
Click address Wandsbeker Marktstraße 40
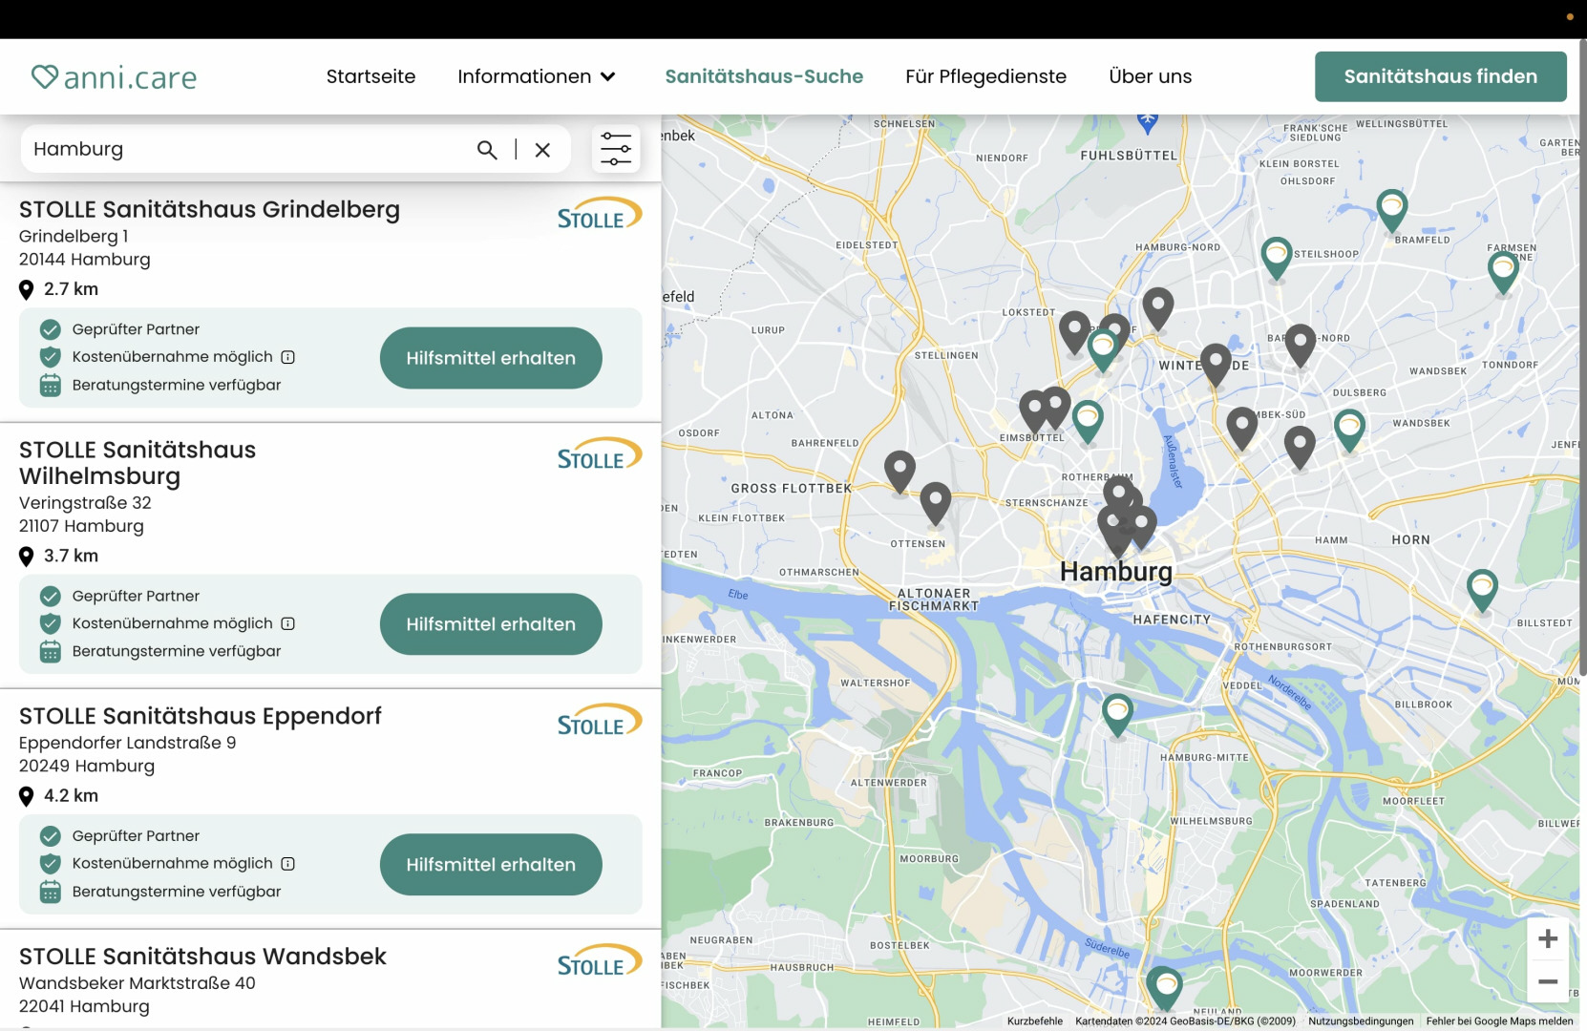point(138,983)
